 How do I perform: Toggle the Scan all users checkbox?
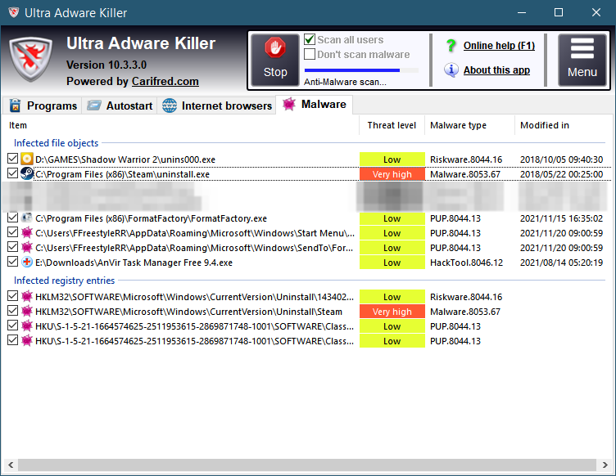click(x=310, y=39)
